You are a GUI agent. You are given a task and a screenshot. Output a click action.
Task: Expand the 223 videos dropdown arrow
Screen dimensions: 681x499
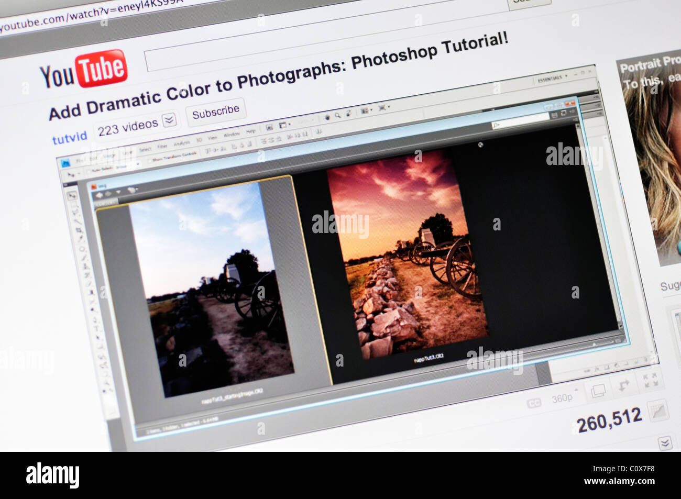(169, 120)
